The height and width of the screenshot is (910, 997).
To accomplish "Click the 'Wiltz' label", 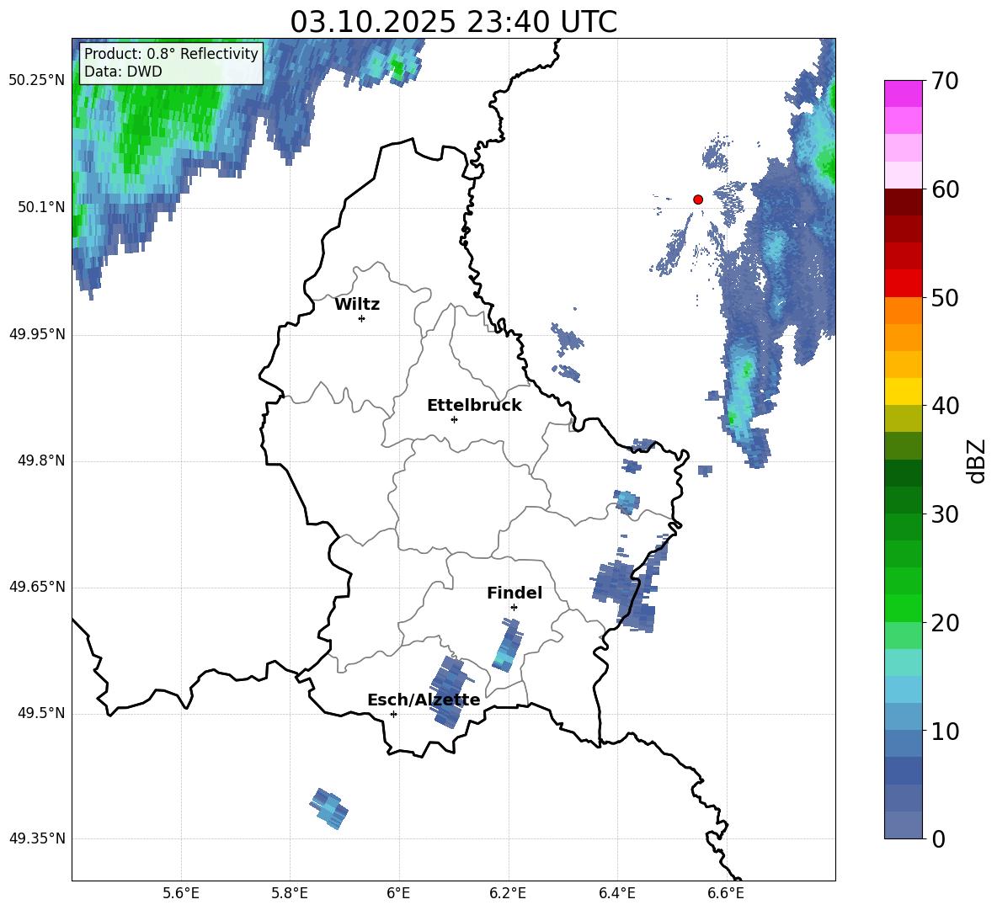I will point(357,305).
